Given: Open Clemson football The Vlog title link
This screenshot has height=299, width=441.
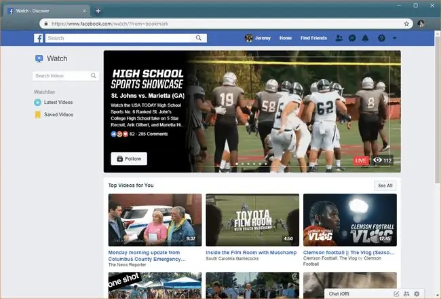Looking at the screenshot, I should (x=349, y=253).
